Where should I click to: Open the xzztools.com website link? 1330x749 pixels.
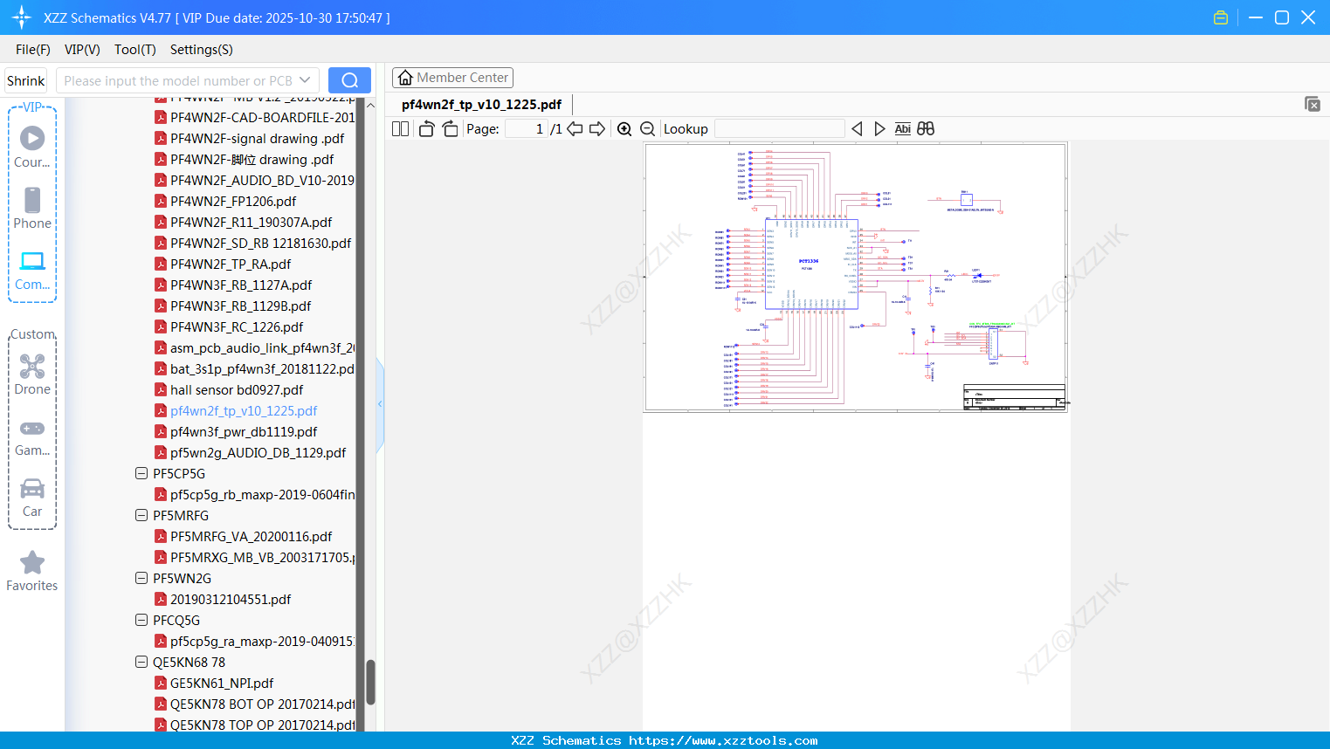pos(723,740)
